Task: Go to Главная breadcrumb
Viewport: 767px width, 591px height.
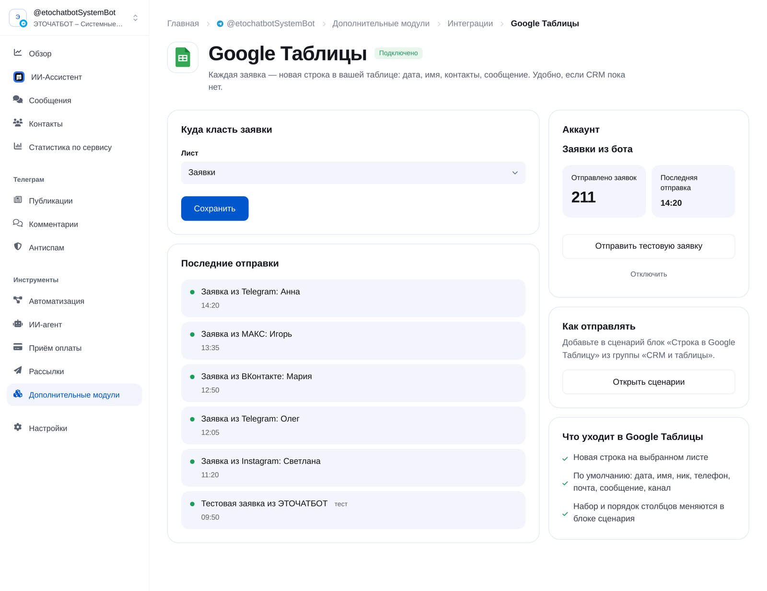Action: 183,23
